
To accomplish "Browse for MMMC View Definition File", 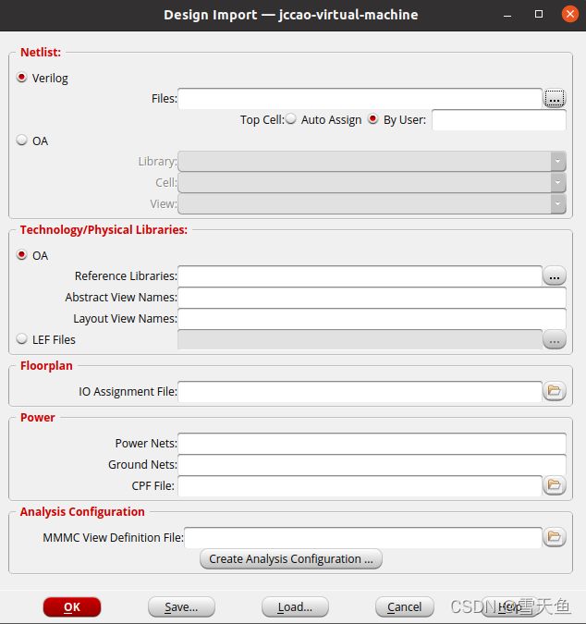I will tap(555, 537).
